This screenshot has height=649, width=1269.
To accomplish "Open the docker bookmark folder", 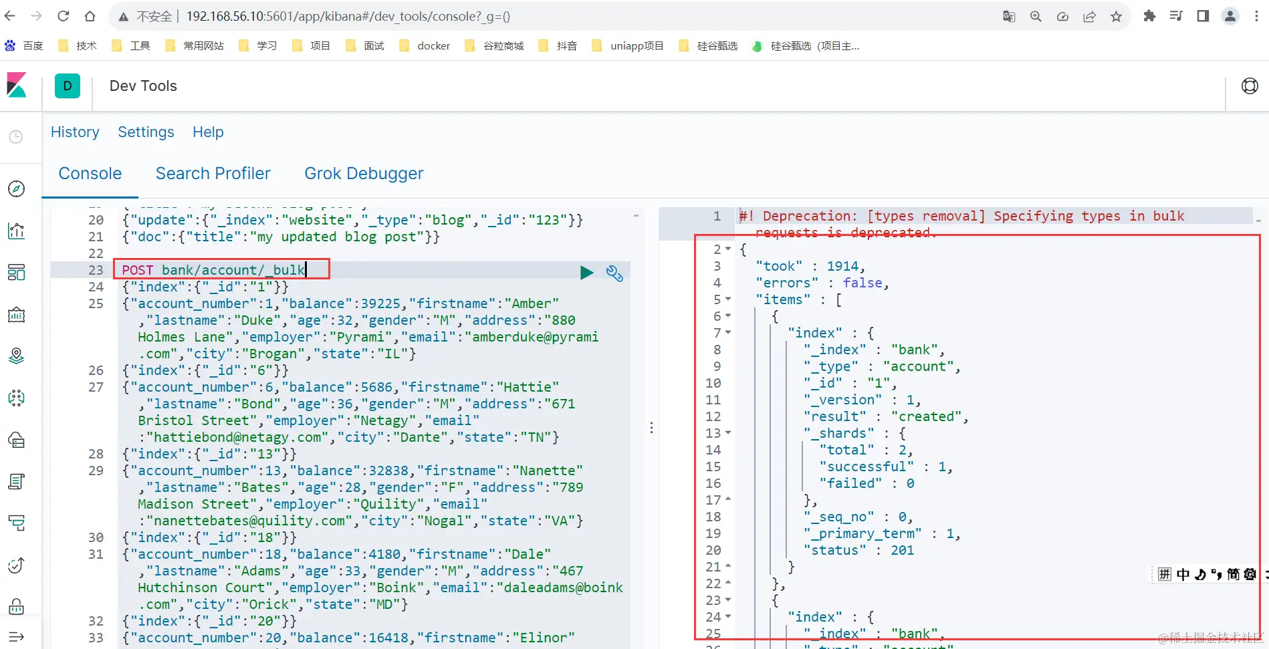I will (425, 45).
